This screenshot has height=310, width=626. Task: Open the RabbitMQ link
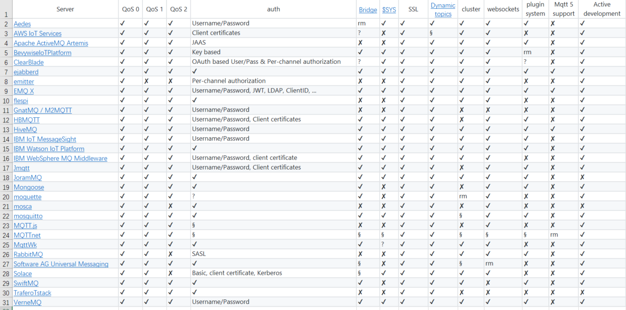28,254
